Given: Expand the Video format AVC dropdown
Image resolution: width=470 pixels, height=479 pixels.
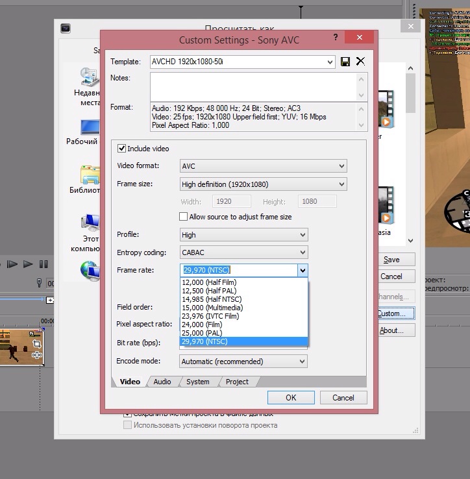Looking at the screenshot, I should click(x=263, y=166).
